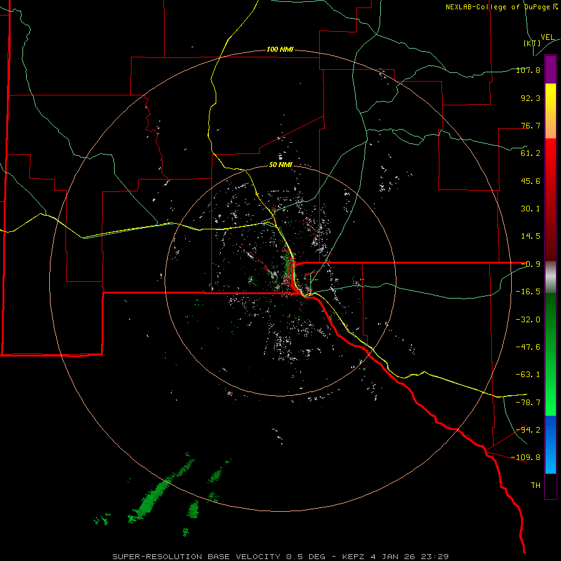Select the 76.7 scale value
561x561 pixels.
(x=530, y=125)
